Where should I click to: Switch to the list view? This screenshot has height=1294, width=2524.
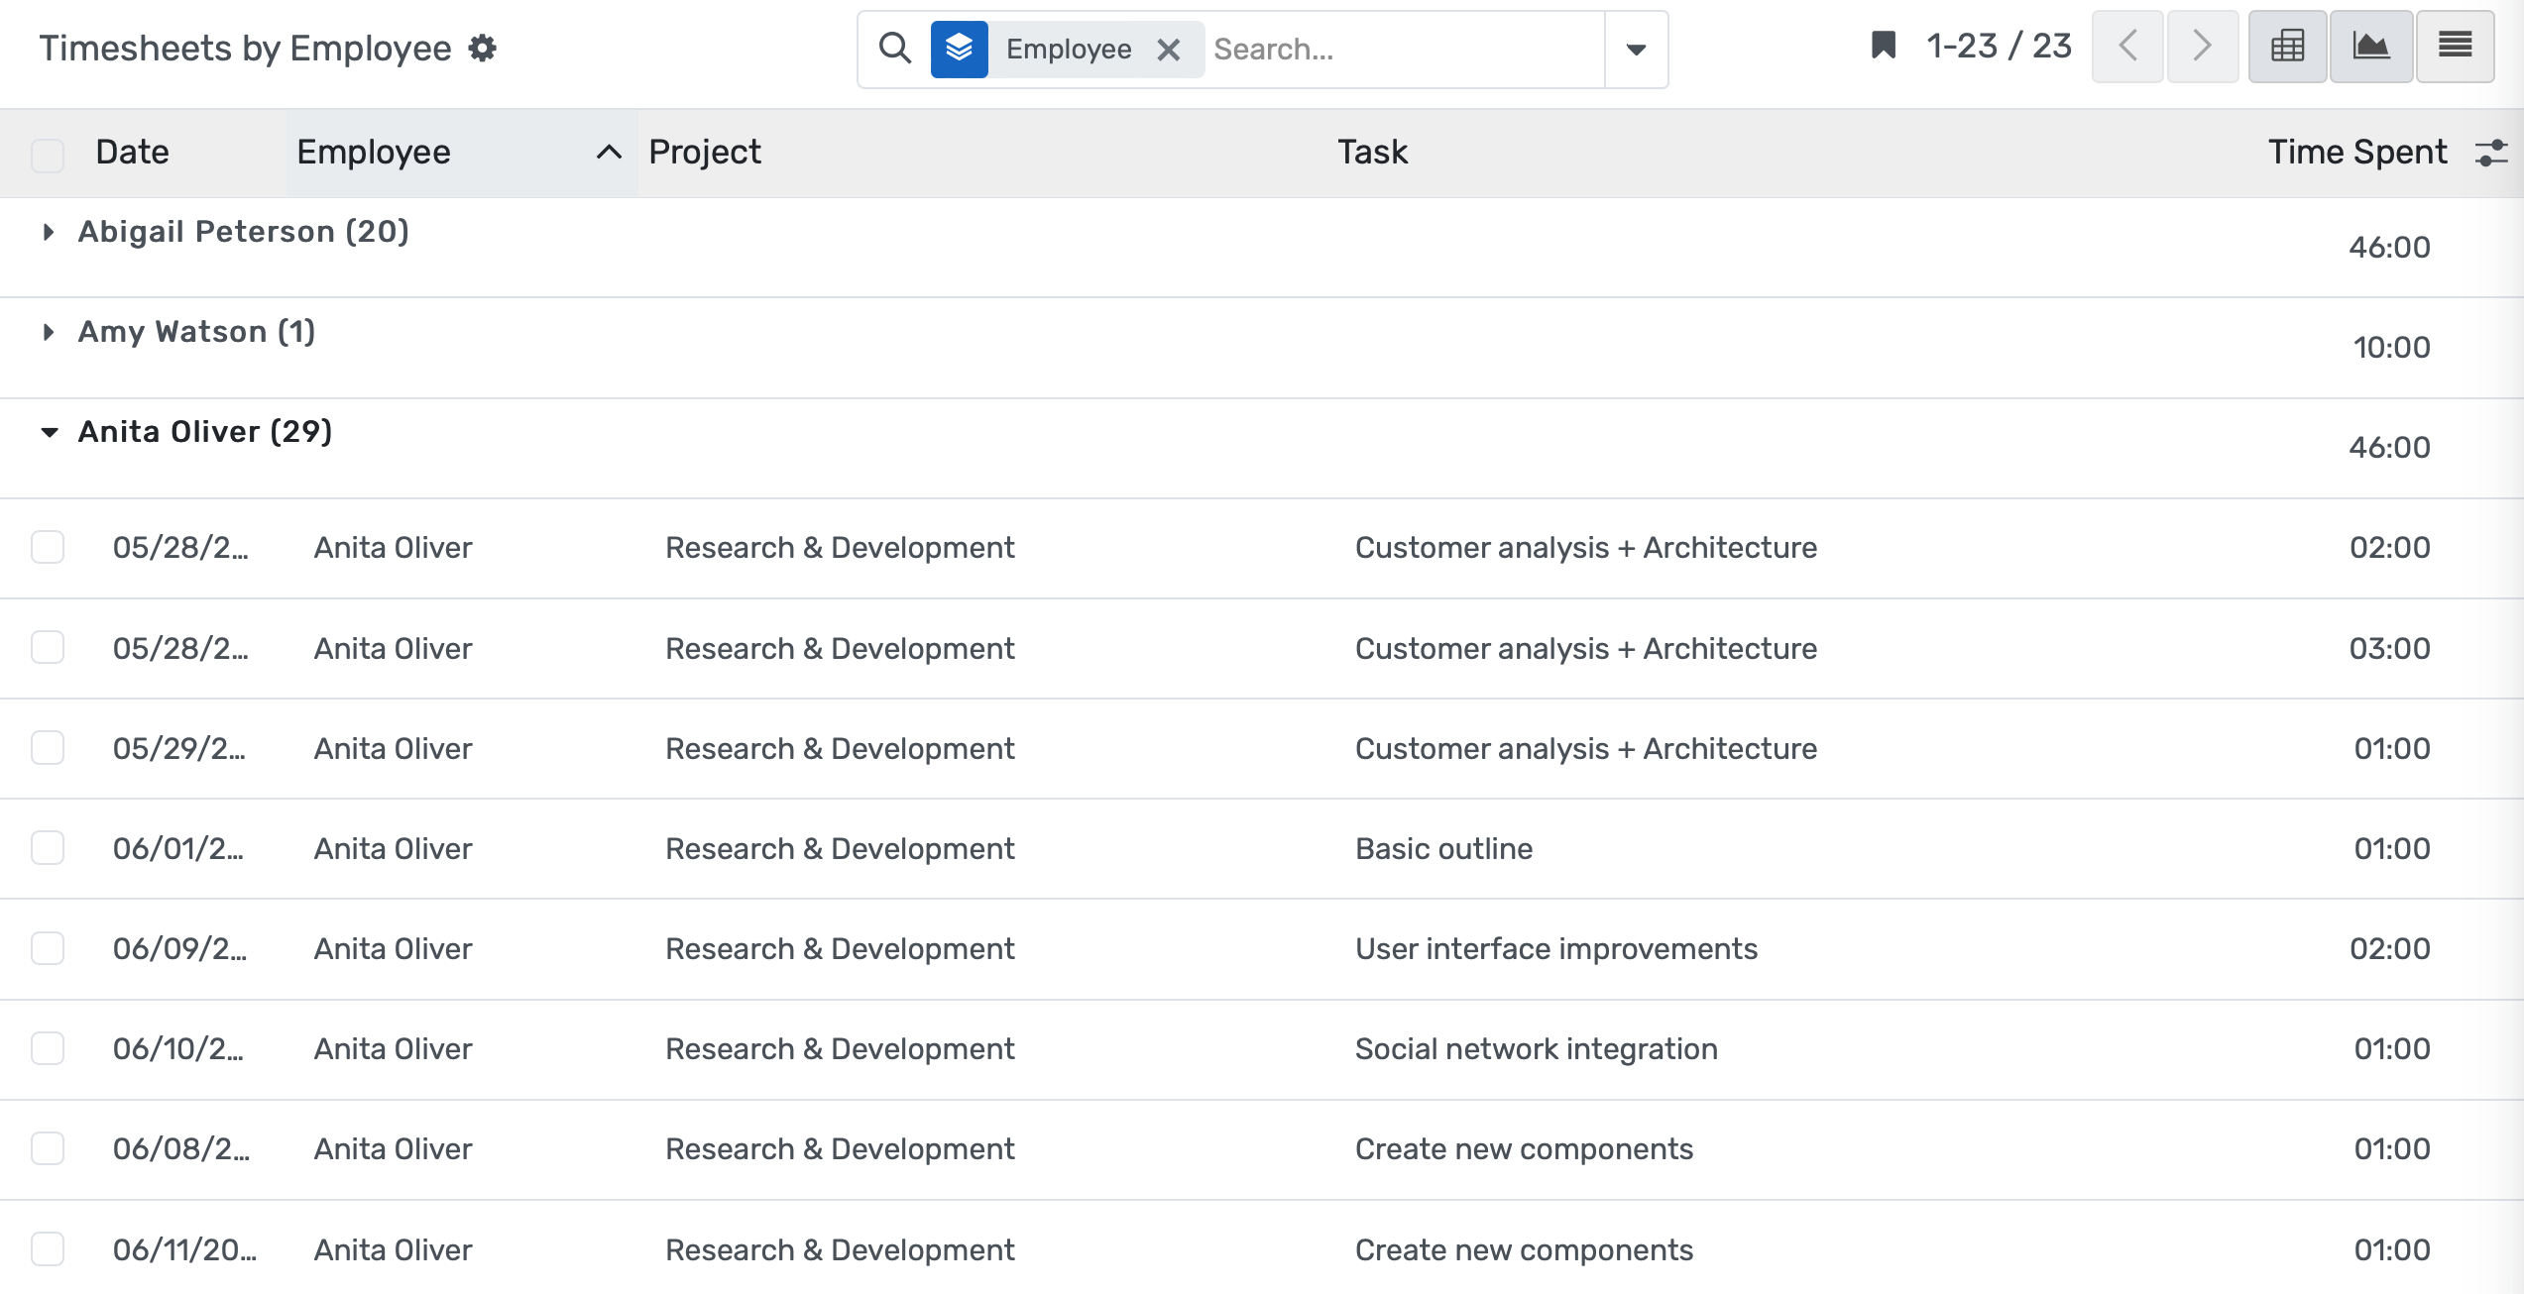[2456, 47]
